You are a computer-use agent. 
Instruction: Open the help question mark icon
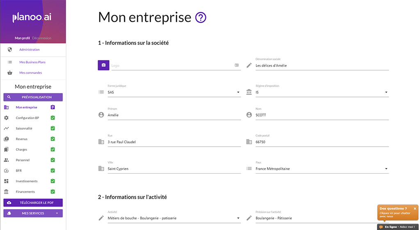201,18
